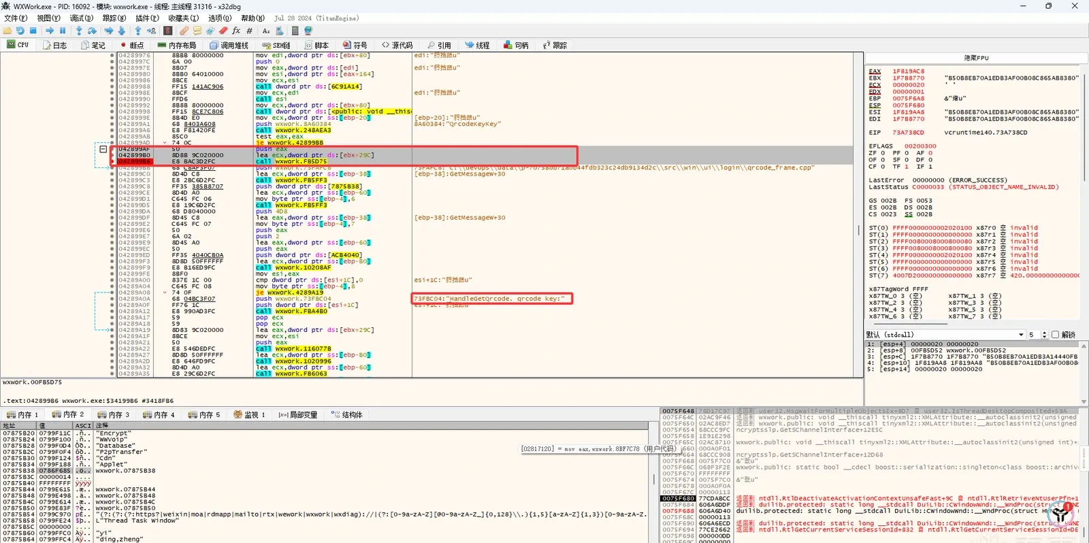1089x543 pixels.
Task: Step into using the toolbar icon
Action: click(x=79, y=31)
